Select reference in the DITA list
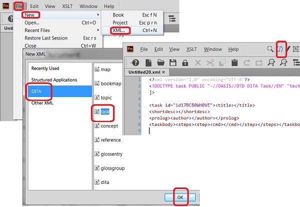Screen dimensions: 300x207 (110, 140)
